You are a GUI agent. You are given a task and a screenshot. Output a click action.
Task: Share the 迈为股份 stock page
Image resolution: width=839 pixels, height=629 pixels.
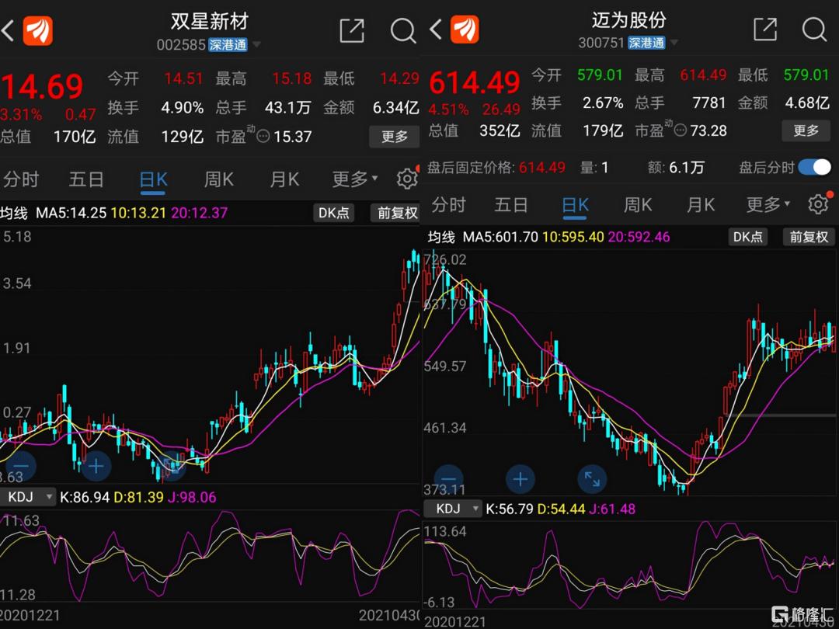tap(765, 29)
